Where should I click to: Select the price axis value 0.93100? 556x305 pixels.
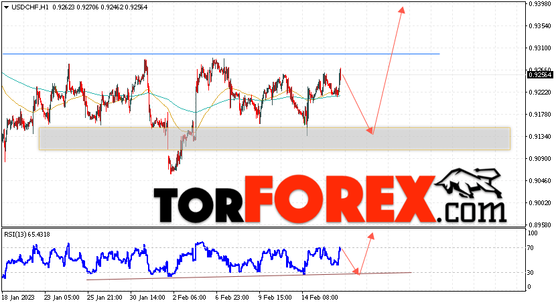[540, 48]
